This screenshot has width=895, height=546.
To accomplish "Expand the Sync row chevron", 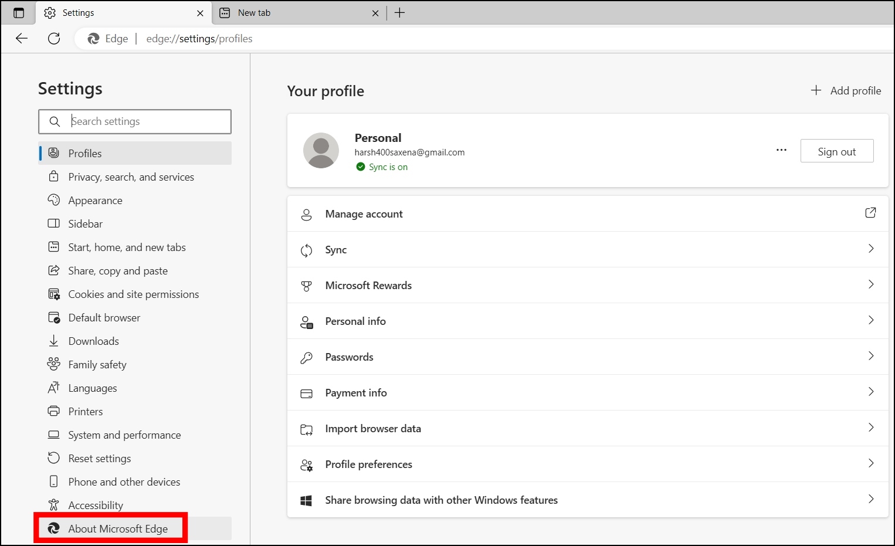I will [x=871, y=249].
